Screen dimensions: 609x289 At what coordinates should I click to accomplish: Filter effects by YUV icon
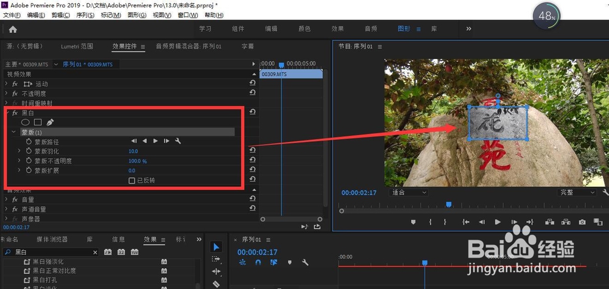[x=135, y=252]
